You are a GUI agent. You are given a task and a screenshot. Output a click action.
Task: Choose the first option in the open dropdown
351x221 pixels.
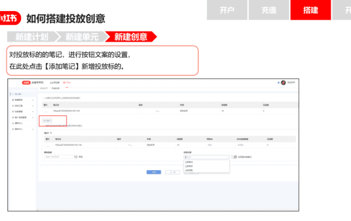tap(206, 162)
